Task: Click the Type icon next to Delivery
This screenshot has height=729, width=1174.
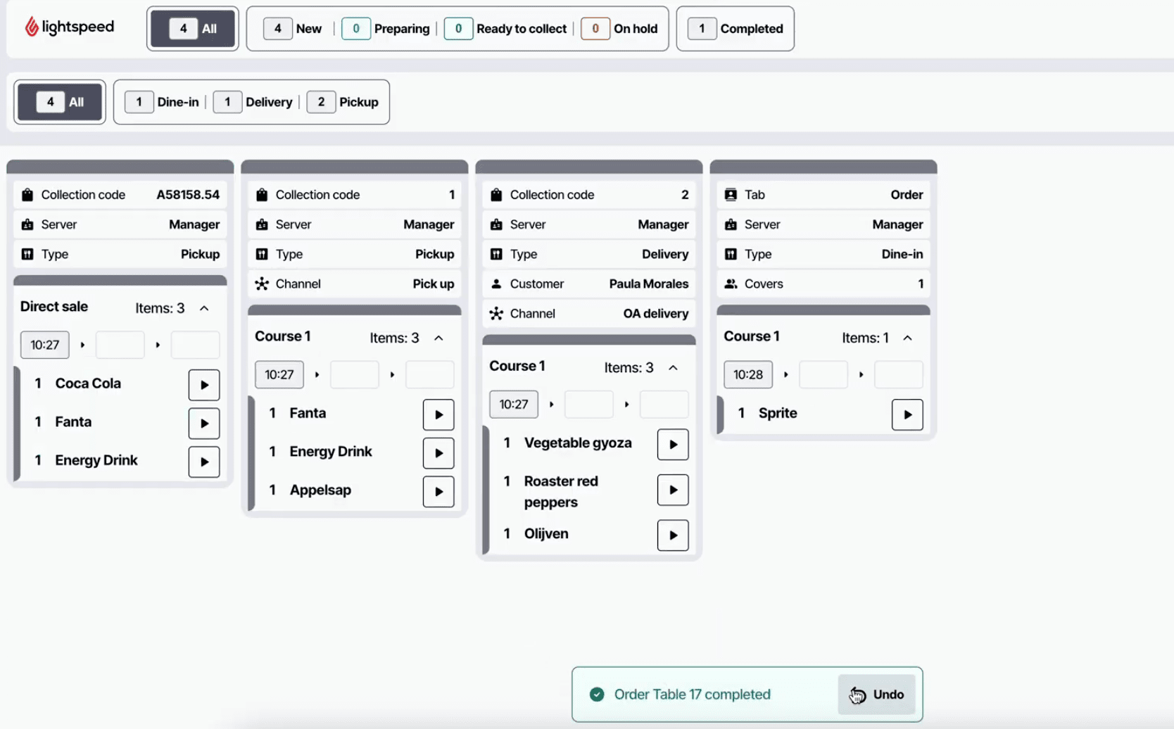Action: tap(496, 254)
